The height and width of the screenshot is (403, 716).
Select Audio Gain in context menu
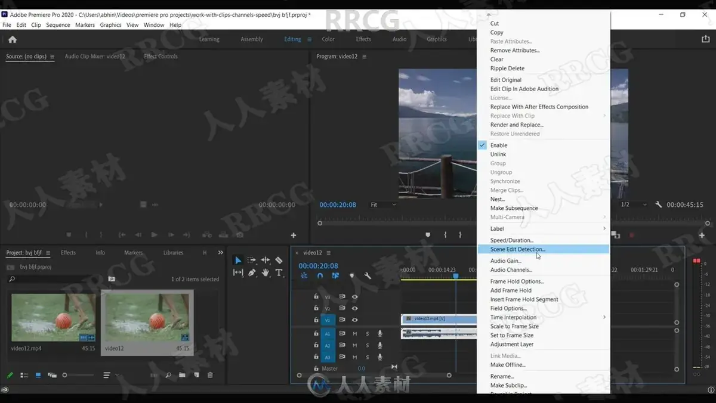544,261
